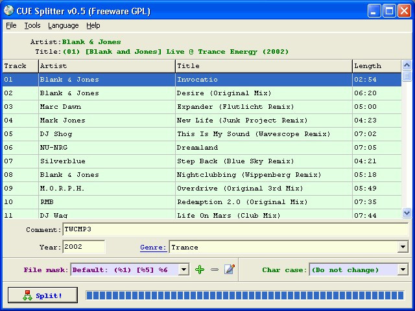Open the Tools menu
This screenshot has width=415, height=311.
tap(32, 26)
